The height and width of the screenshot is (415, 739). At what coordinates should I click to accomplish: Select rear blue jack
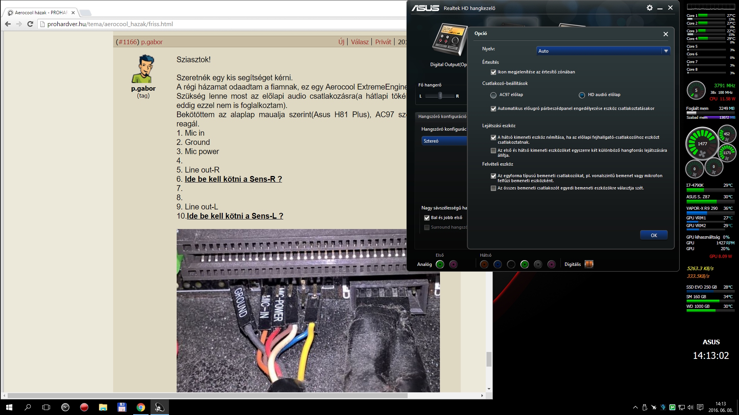point(498,264)
